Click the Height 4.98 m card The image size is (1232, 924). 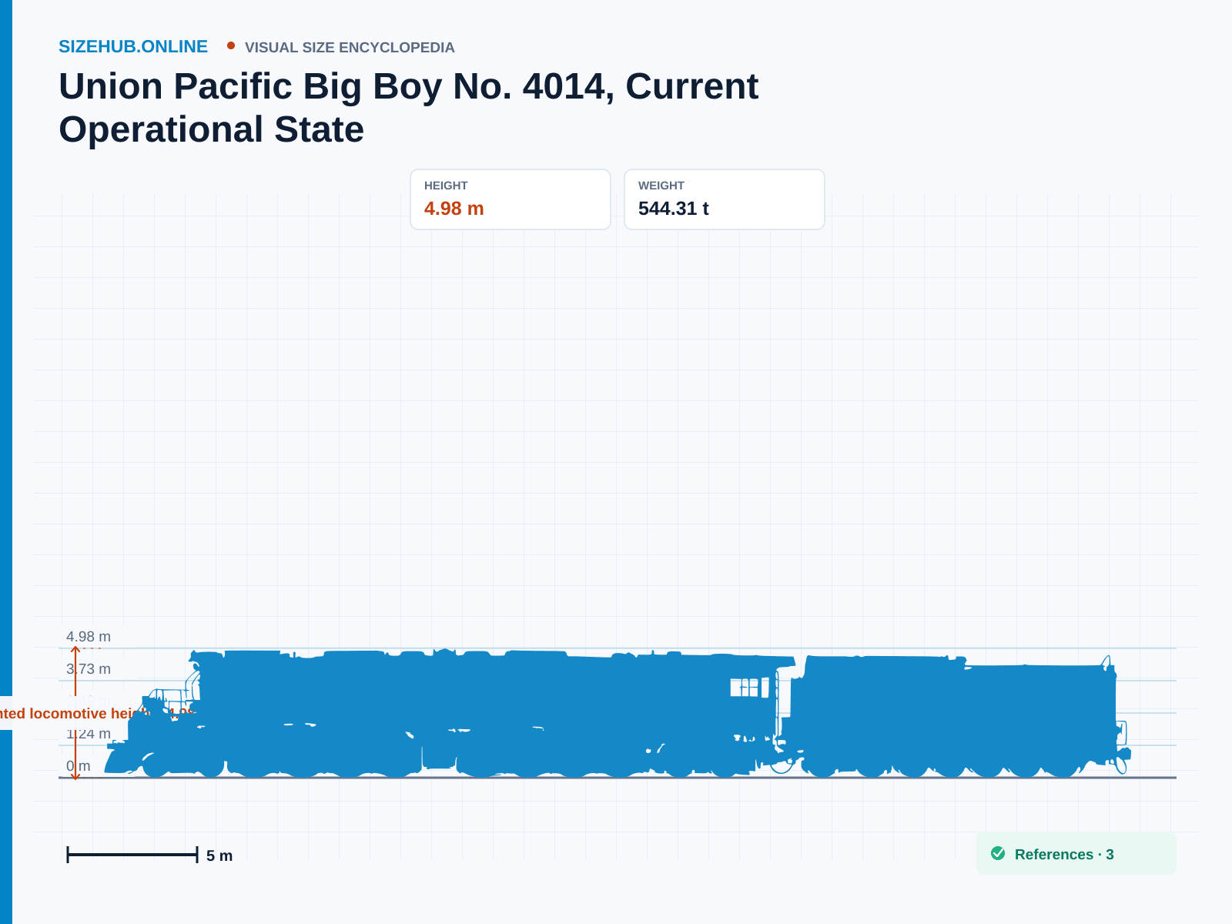click(x=511, y=199)
